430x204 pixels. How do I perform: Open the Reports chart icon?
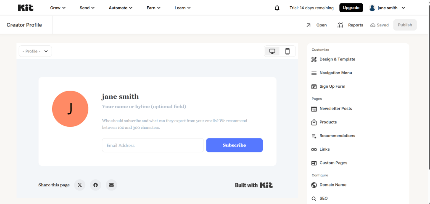pyautogui.click(x=340, y=25)
